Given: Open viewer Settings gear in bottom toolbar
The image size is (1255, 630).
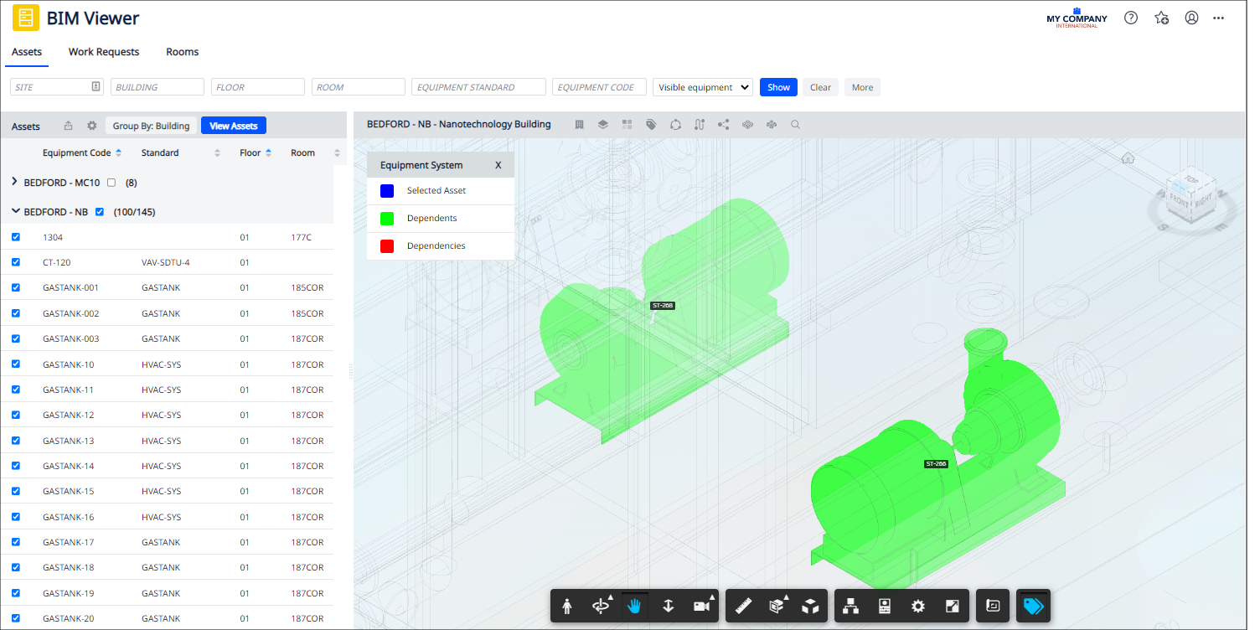Looking at the screenshot, I should coord(918,606).
